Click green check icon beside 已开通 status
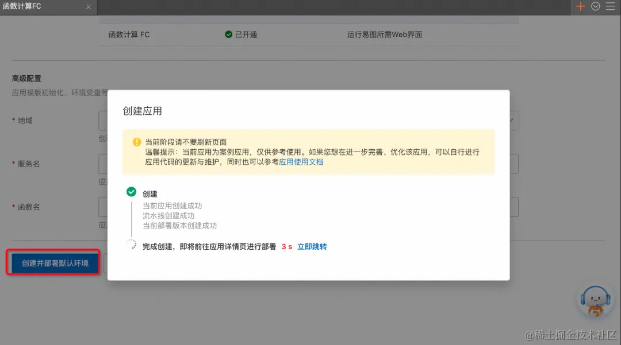Viewport: 621px width, 345px height. 228,34
